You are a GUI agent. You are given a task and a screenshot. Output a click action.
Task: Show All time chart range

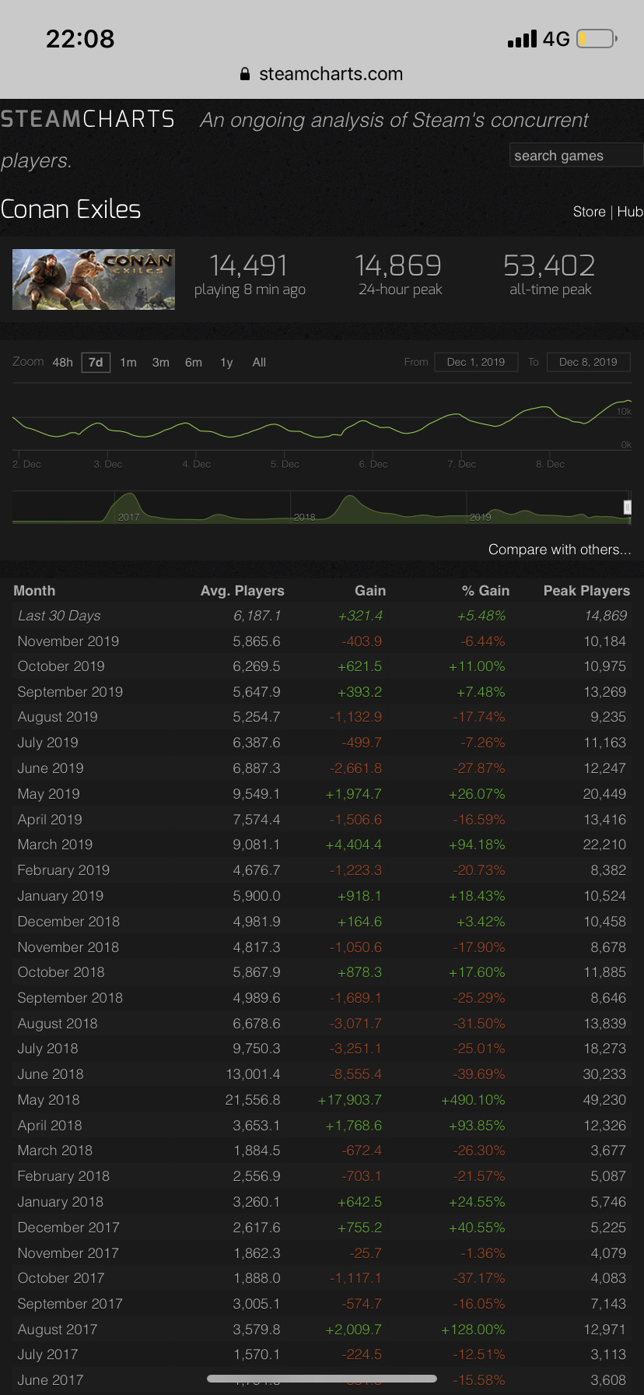point(259,363)
